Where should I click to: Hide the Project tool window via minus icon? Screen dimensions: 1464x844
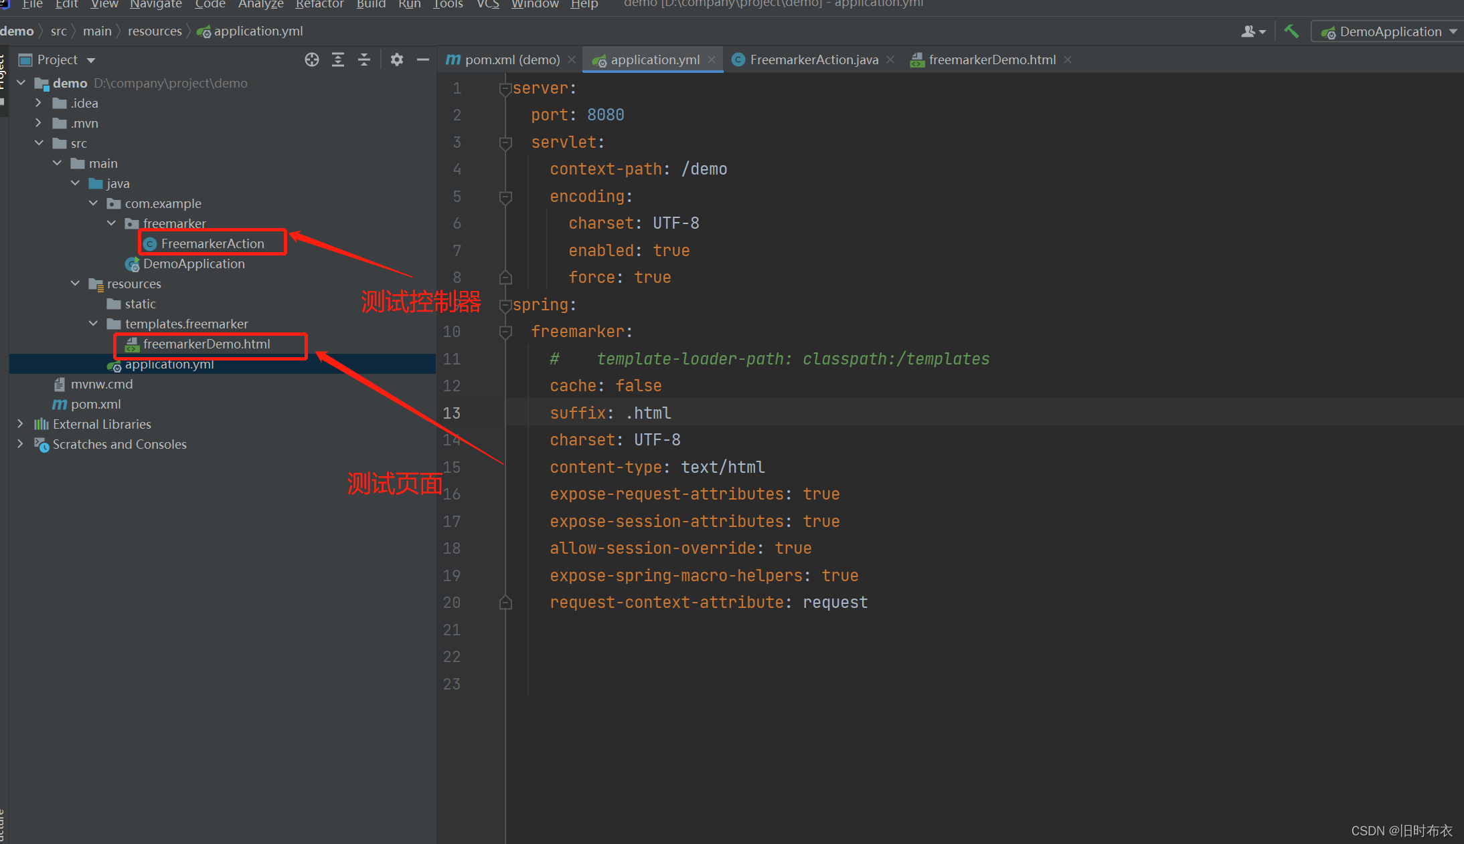point(423,60)
